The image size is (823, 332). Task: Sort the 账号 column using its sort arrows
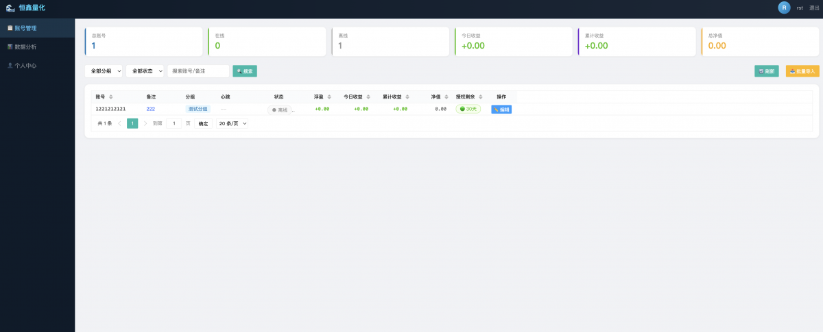pos(111,97)
